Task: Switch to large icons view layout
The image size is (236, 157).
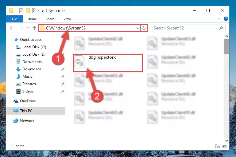Action: (x=225, y=146)
